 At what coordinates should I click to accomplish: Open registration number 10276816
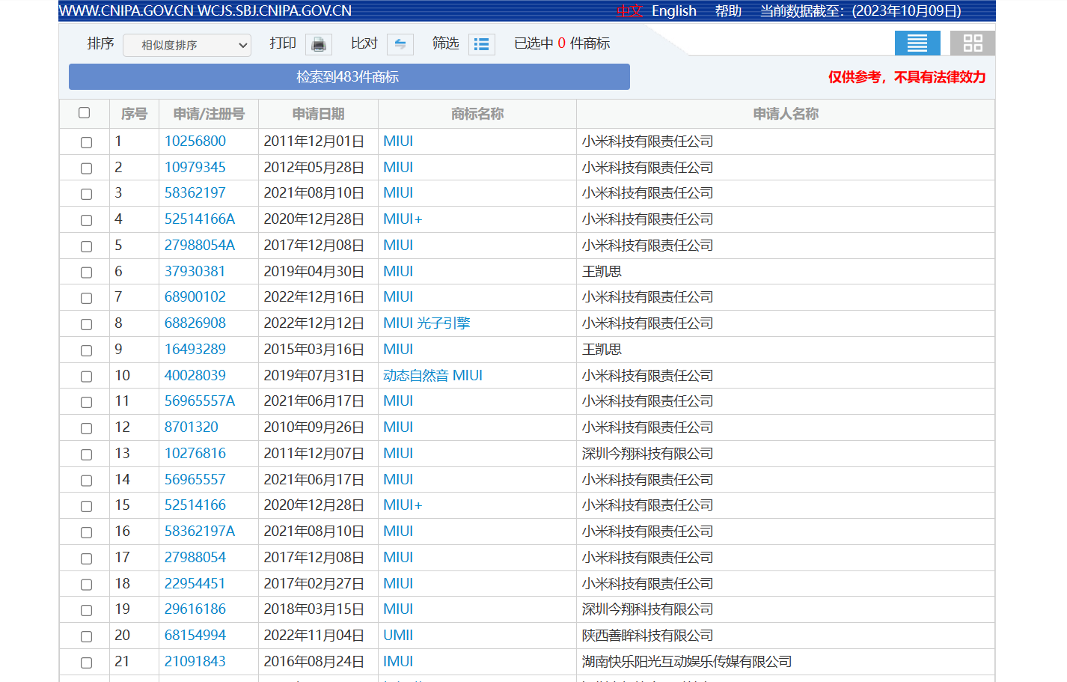[195, 454]
